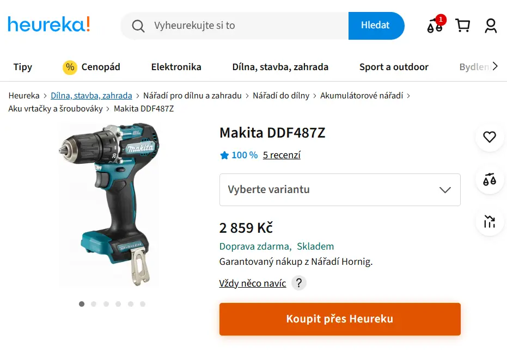Open the 5 recenzí link
This screenshot has height=360, width=507.
[282, 155]
